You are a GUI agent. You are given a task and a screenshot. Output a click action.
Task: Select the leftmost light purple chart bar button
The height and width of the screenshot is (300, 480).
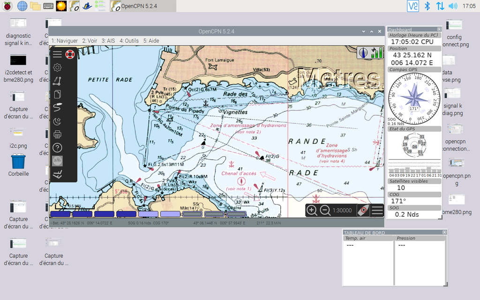point(149,214)
